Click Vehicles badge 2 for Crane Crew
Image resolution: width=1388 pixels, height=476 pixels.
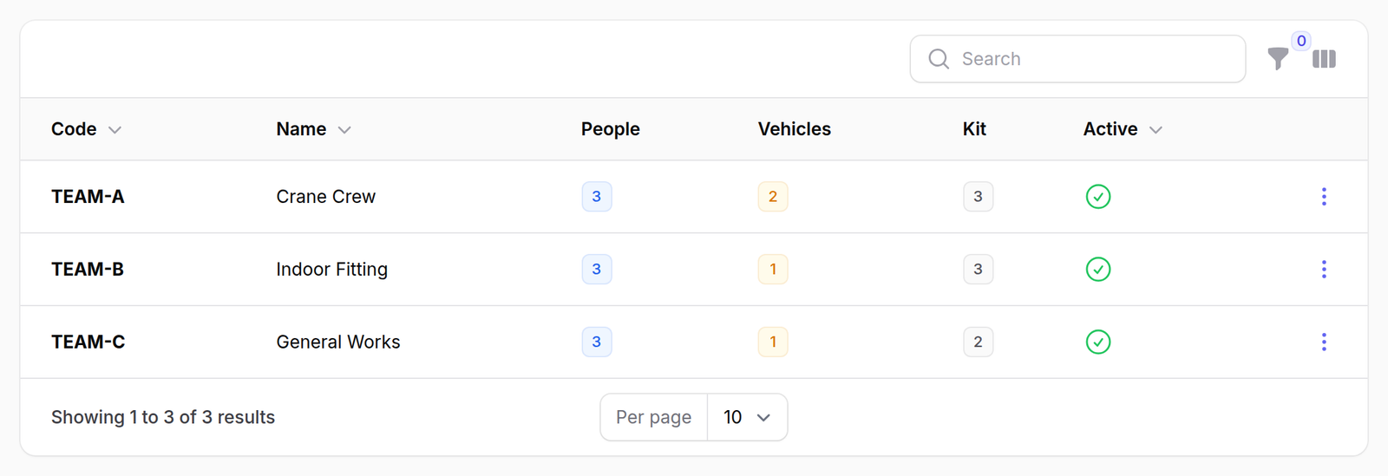pyautogui.click(x=773, y=197)
